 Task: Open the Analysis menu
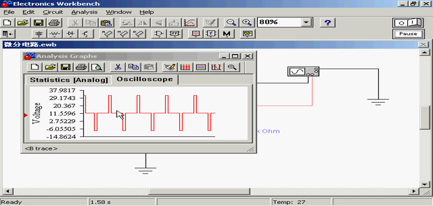point(85,12)
